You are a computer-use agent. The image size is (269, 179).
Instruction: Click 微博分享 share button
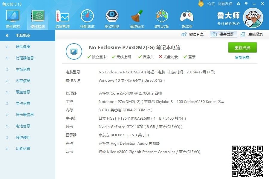(193, 34)
